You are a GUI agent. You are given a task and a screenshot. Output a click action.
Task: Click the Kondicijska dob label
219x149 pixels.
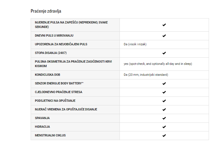(x=47, y=75)
